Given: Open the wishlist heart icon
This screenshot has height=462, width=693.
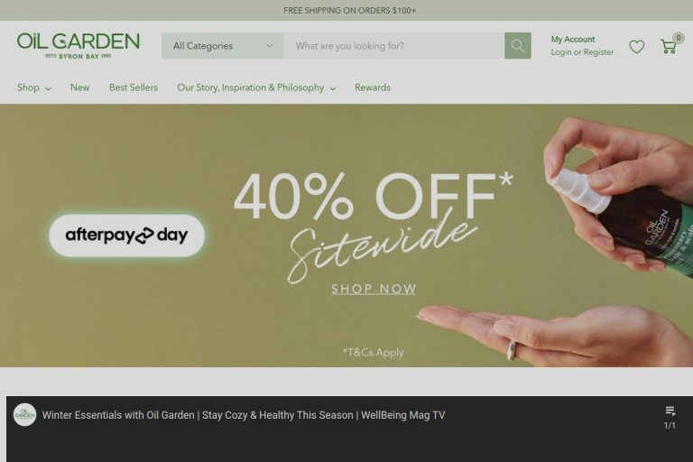Looking at the screenshot, I should coord(636,46).
